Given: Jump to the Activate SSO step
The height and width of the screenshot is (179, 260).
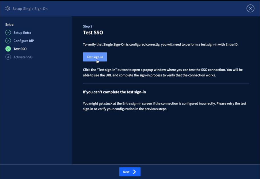Looking at the screenshot, I should point(23,57).
